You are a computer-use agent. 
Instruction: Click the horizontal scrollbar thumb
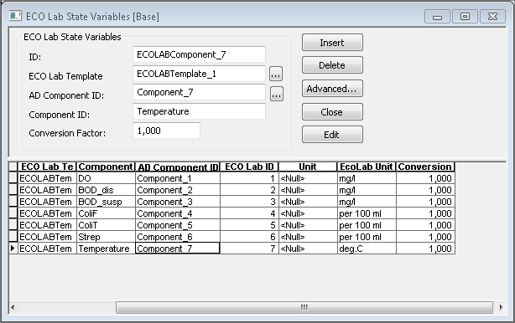click(304, 307)
